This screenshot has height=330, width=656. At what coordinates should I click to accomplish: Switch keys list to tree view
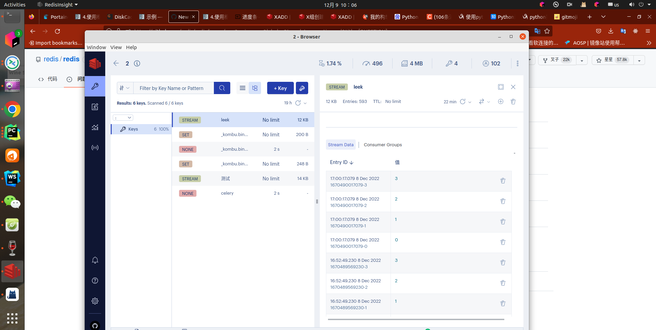point(255,88)
